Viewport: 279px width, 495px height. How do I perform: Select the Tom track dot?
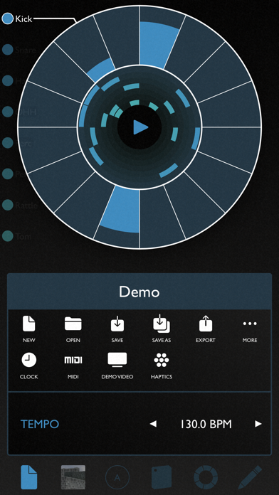coord(7,236)
